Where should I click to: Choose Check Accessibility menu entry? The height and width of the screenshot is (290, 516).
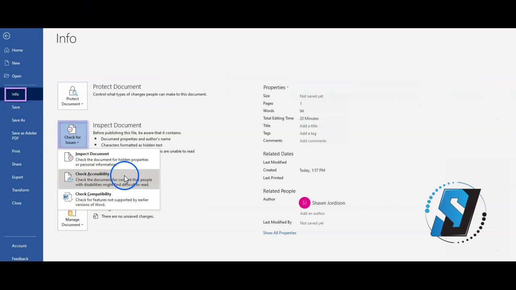click(x=109, y=179)
